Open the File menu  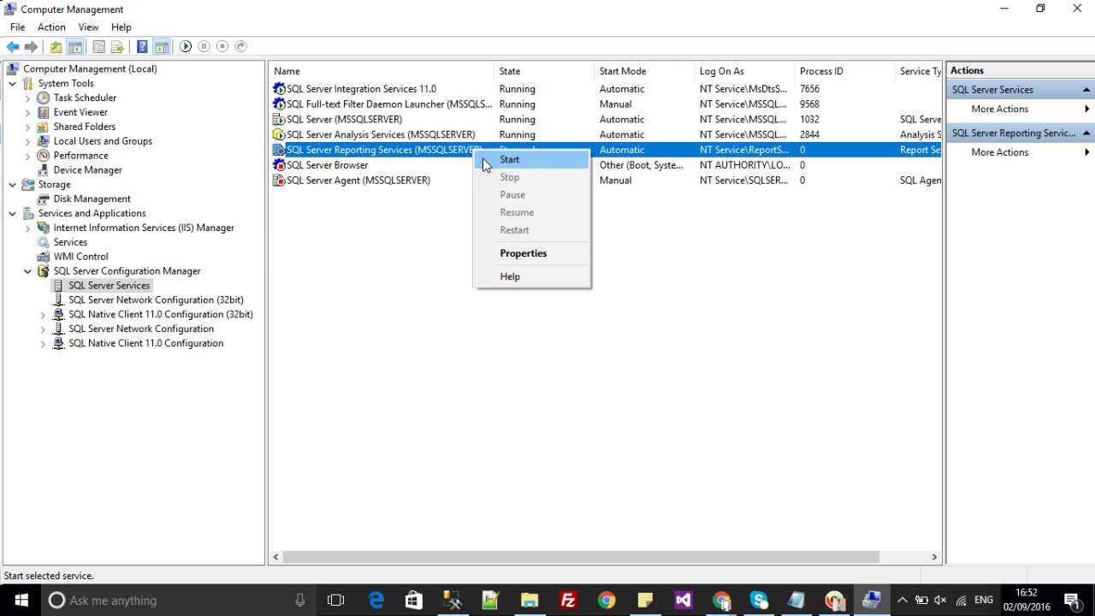click(17, 27)
